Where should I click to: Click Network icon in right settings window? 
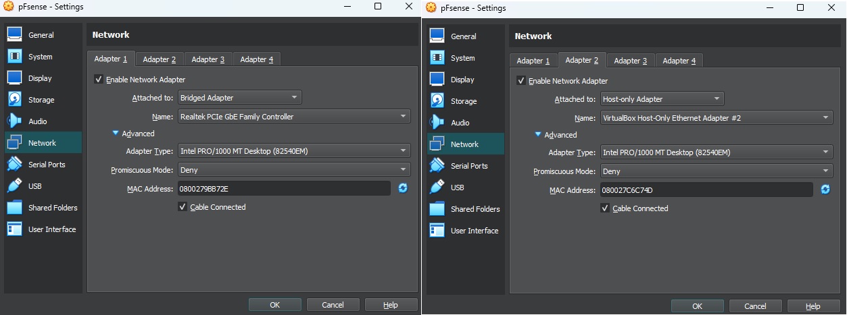[x=437, y=144]
